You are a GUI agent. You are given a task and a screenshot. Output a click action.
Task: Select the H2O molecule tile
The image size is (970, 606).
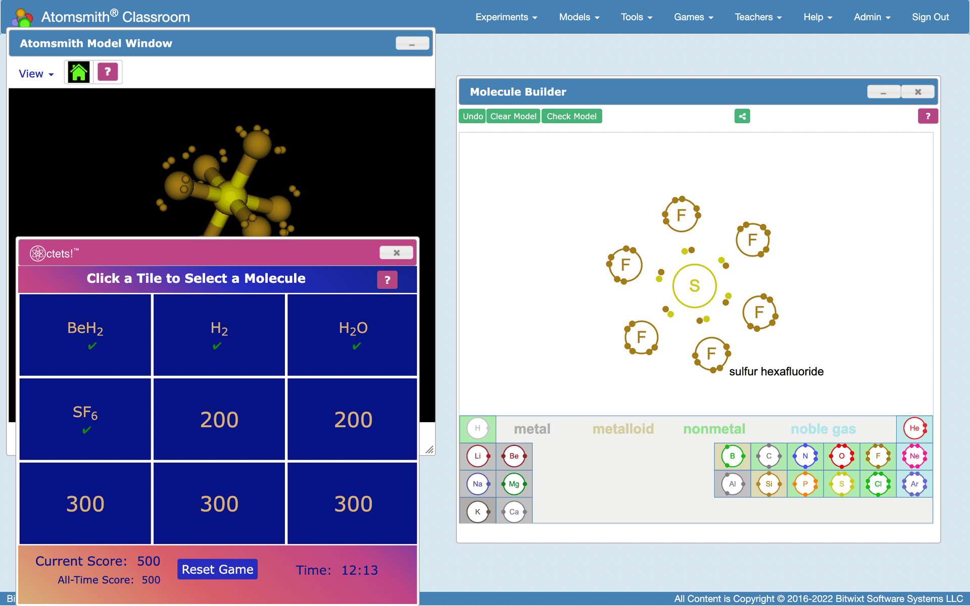click(x=352, y=335)
